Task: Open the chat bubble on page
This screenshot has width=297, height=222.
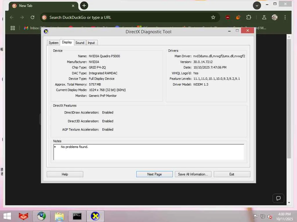Action: [x=278, y=198]
